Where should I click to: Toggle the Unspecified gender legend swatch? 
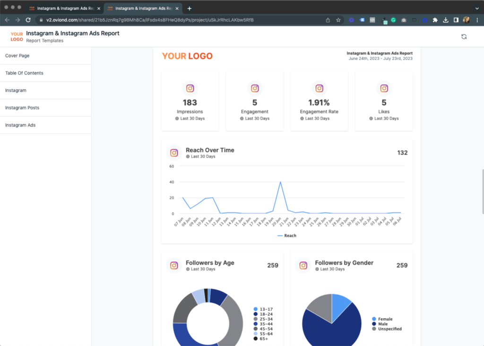click(x=374, y=329)
